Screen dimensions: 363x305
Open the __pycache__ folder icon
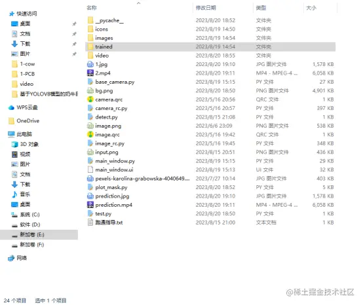90,20
